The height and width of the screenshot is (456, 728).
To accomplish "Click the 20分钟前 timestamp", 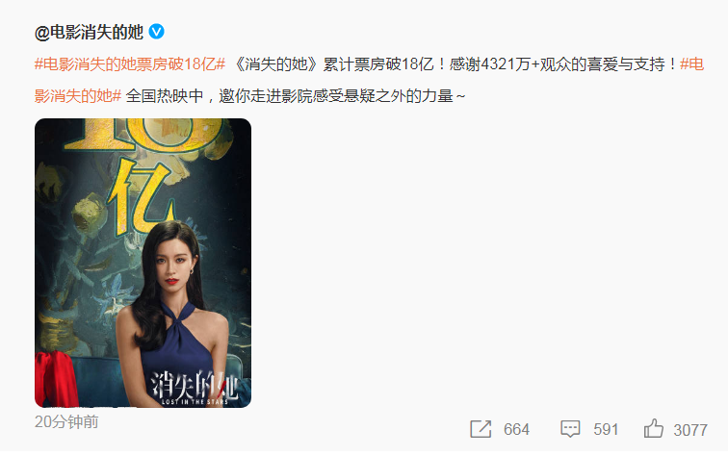I will click(66, 421).
